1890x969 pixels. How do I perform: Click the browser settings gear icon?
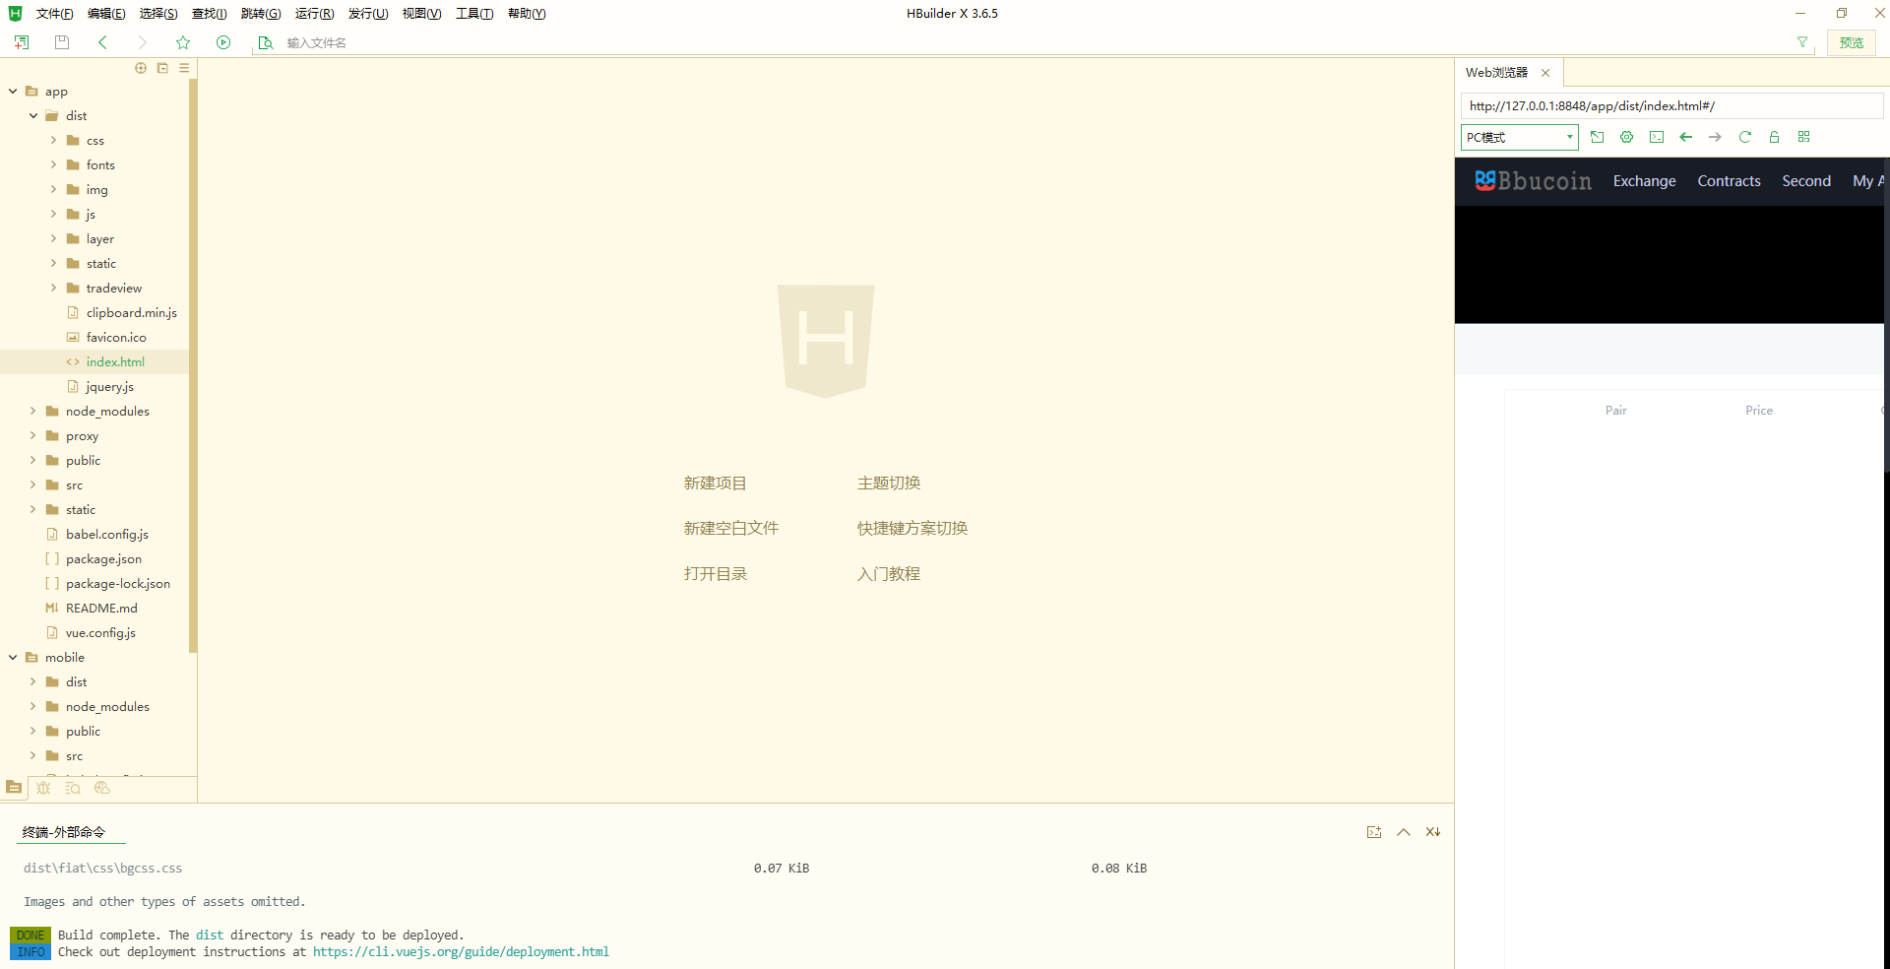(1626, 137)
